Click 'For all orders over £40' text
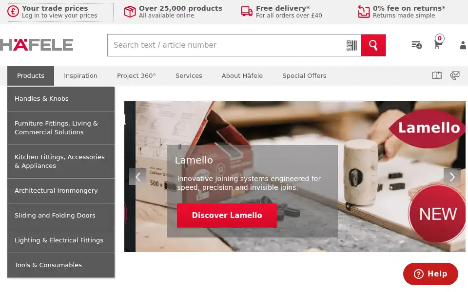Screen dimensions: 468x292 tap(289, 16)
